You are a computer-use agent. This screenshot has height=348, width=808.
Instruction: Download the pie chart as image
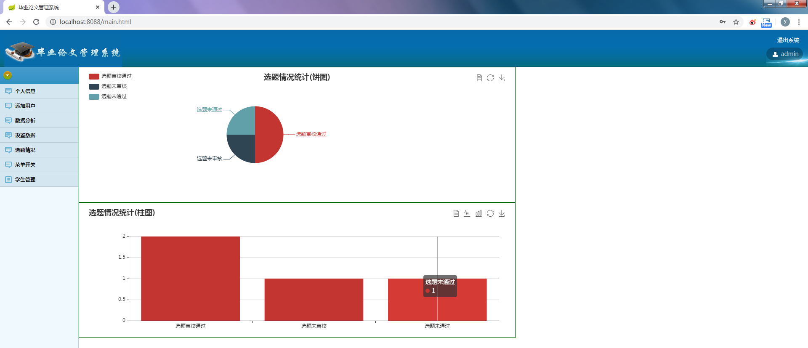502,78
